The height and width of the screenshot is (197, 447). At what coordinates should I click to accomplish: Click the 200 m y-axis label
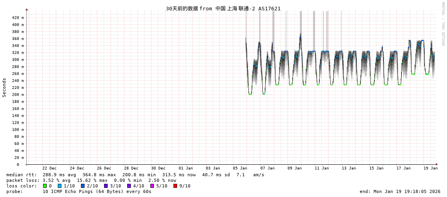(18, 95)
